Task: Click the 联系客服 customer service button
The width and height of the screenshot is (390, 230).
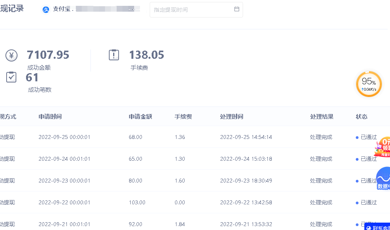Action: point(378,227)
